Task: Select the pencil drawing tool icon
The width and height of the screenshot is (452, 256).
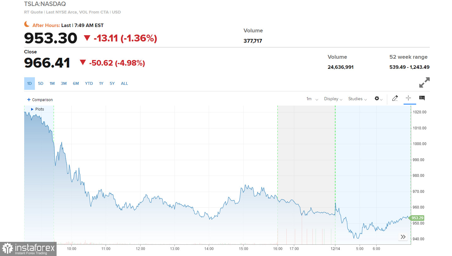Action: [395, 98]
